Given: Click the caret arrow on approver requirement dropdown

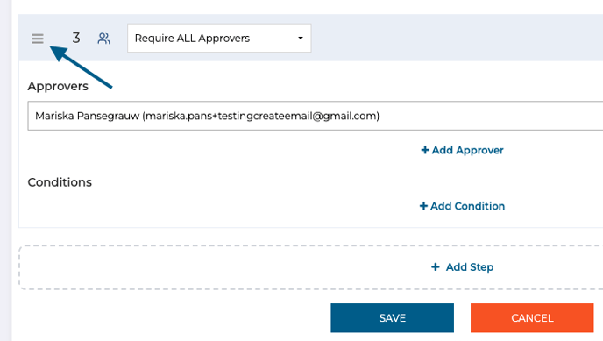Looking at the screenshot, I should click(x=301, y=38).
